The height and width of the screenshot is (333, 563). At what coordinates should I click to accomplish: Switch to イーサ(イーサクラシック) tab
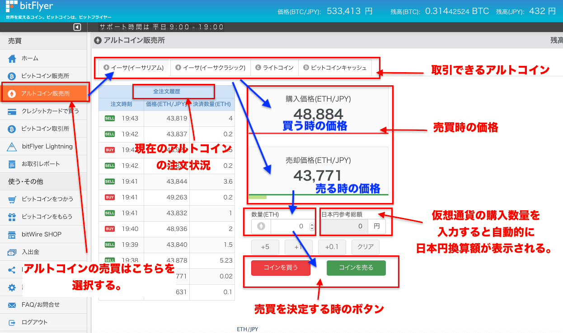tap(210, 68)
